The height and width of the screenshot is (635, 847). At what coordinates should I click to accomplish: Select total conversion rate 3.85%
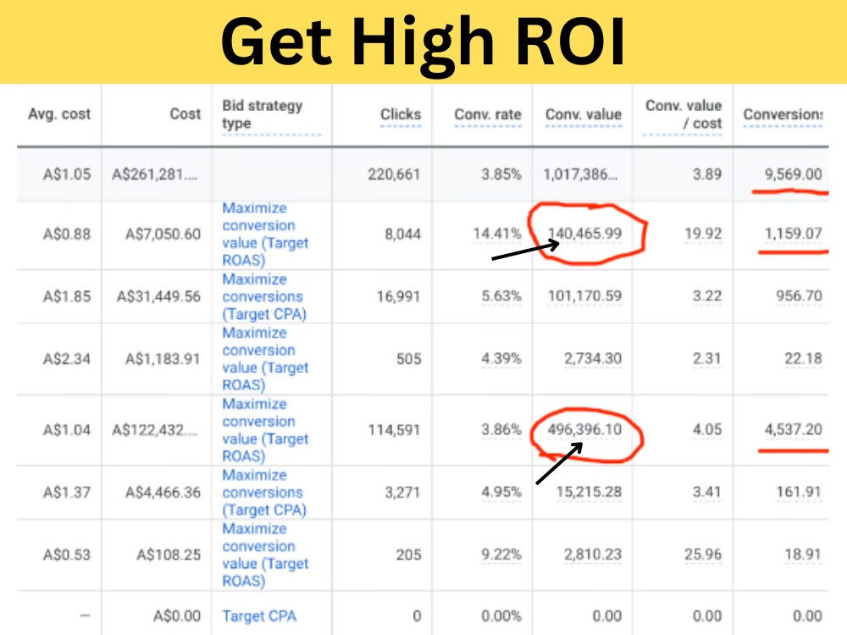click(x=501, y=174)
